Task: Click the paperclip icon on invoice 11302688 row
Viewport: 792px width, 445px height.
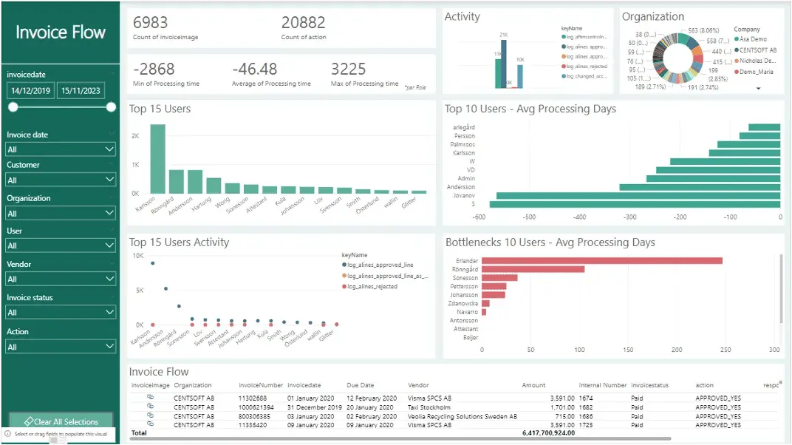Action: click(x=148, y=395)
